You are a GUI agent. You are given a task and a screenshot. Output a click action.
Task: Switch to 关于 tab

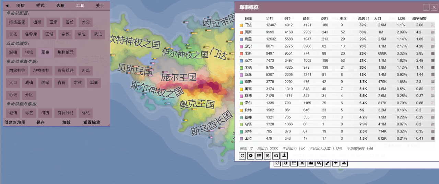click(x=100, y=5)
